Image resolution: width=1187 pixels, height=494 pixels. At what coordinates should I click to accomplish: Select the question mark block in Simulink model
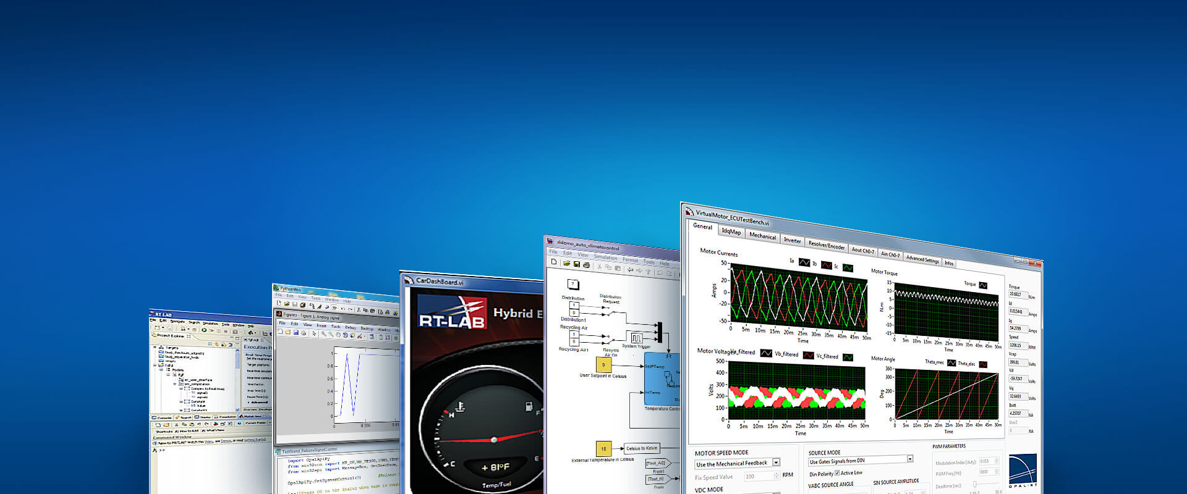[x=573, y=285]
